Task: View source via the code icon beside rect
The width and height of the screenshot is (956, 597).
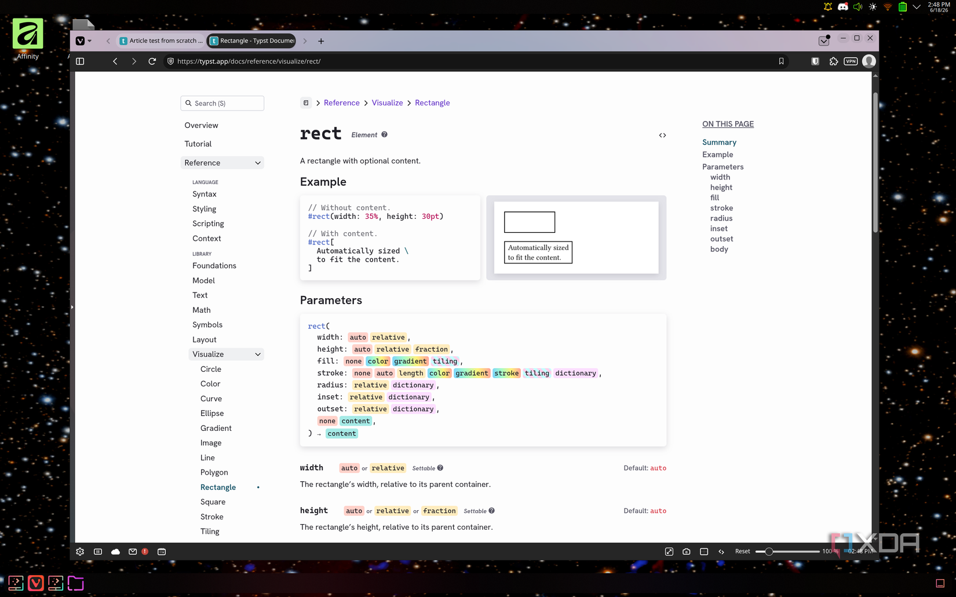Action: 662,135
